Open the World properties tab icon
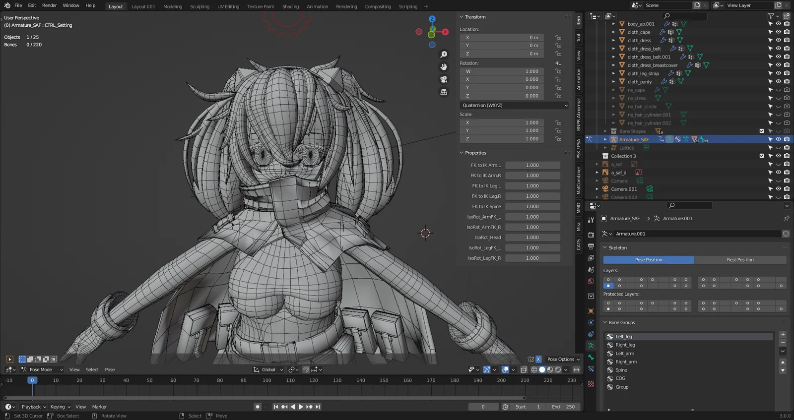Image resolution: width=794 pixels, height=420 pixels. pyautogui.click(x=591, y=281)
